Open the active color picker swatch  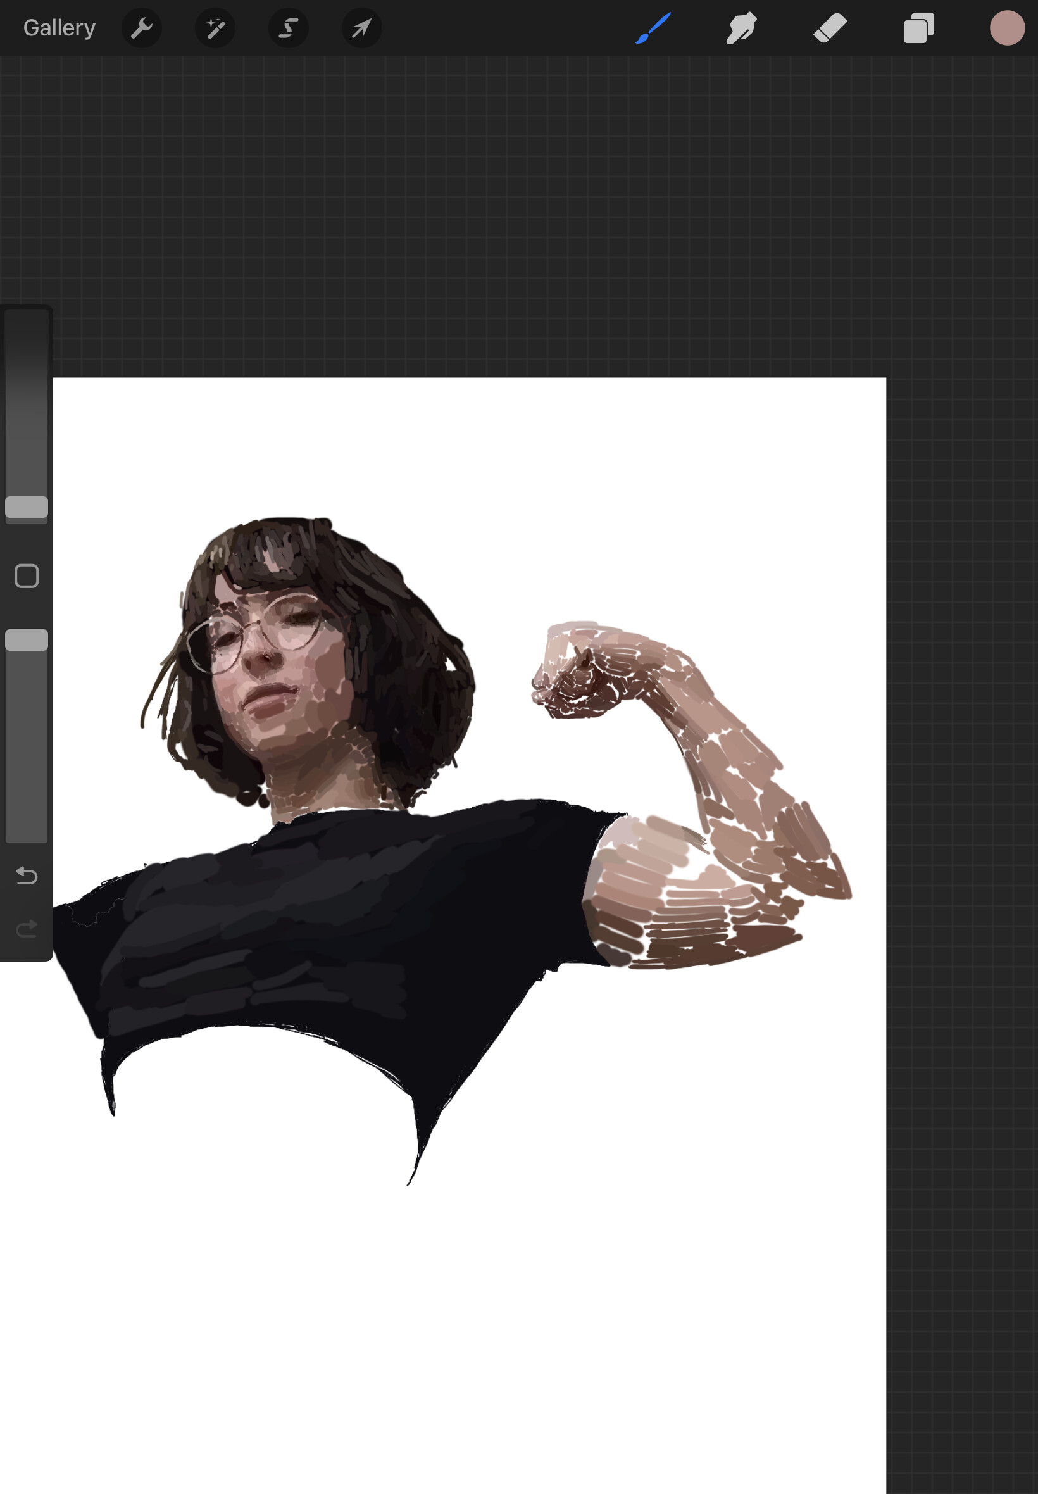tap(1008, 27)
